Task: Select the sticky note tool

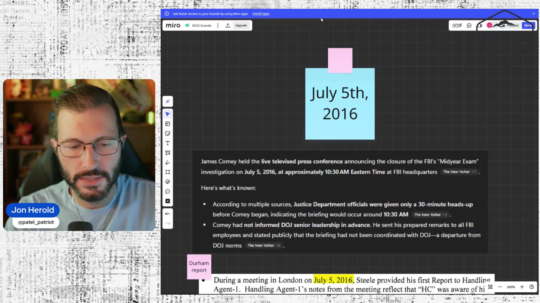Action: pyautogui.click(x=168, y=134)
